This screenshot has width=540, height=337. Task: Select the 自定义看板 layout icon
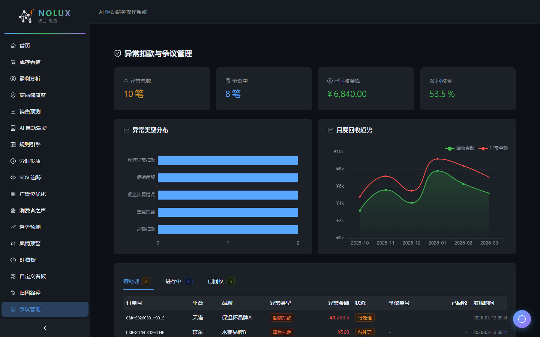(13, 276)
